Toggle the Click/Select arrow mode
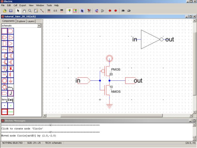 [18, 11]
